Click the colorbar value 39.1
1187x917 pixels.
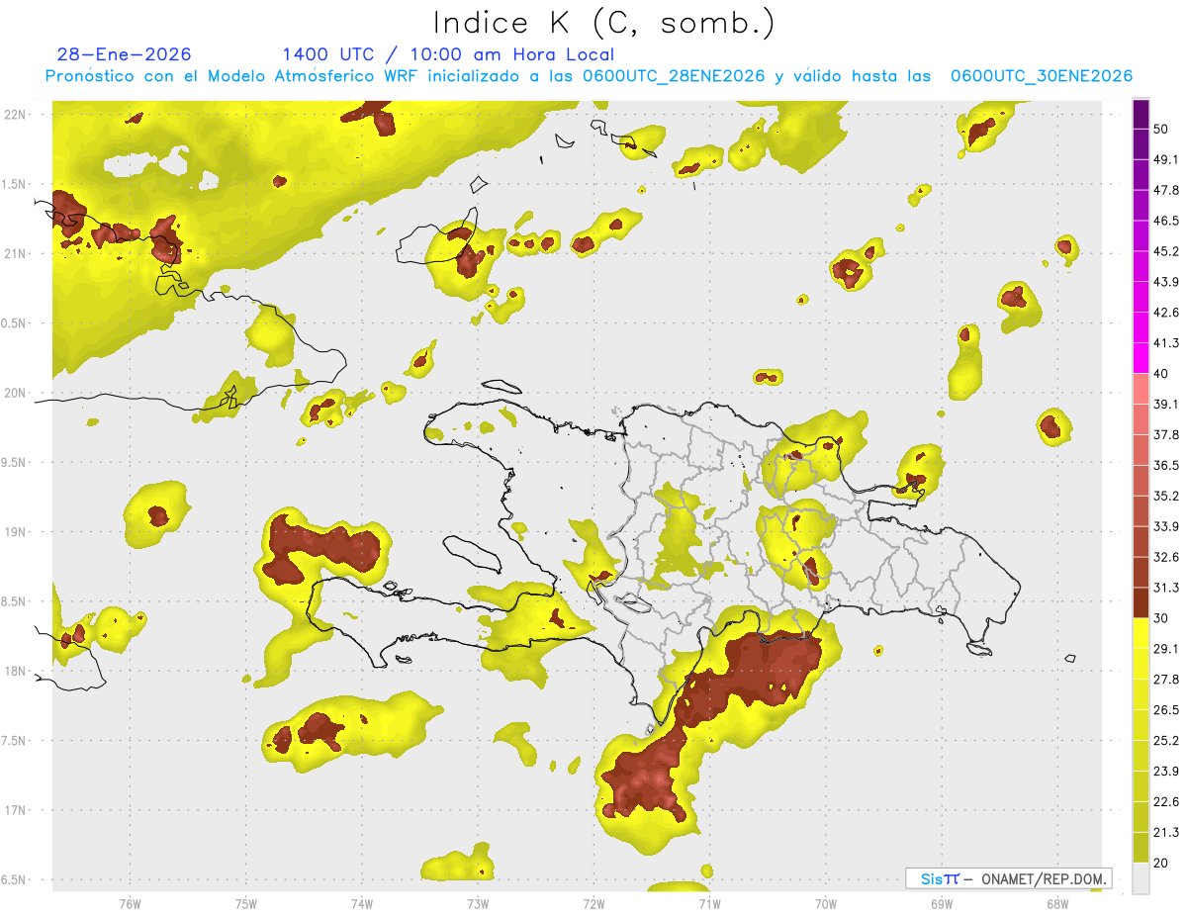(1166, 404)
